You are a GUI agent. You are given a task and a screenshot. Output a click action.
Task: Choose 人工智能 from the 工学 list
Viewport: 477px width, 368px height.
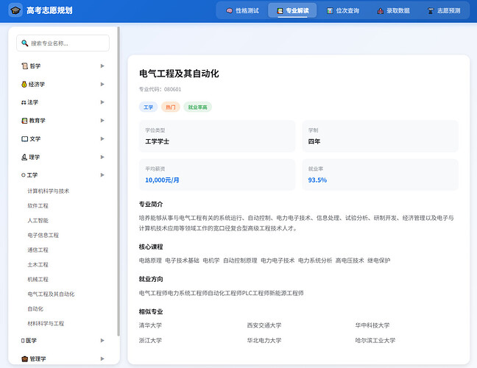pos(38,221)
